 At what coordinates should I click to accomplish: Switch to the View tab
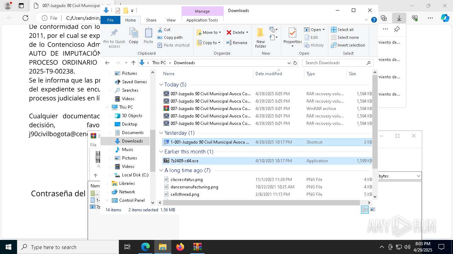click(x=171, y=20)
